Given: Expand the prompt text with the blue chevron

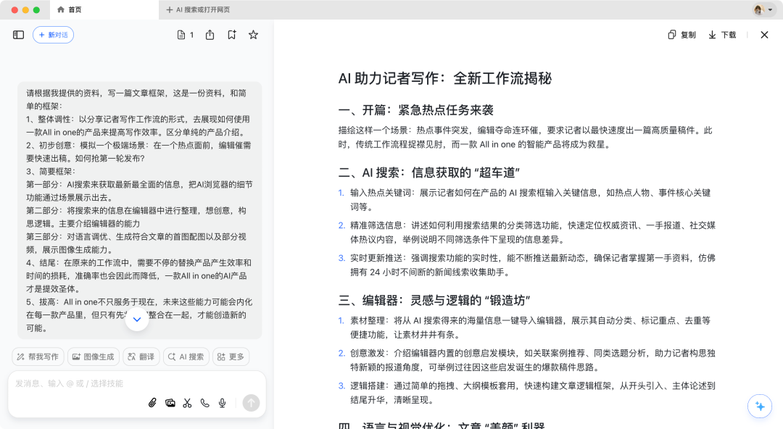Looking at the screenshot, I should click(136, 319).
